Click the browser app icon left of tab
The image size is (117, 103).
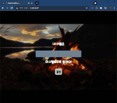[x=4, y=3]
